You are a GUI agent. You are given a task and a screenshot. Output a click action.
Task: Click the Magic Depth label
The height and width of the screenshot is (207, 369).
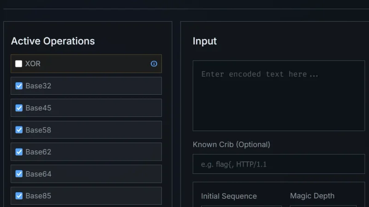click(312, 196)
